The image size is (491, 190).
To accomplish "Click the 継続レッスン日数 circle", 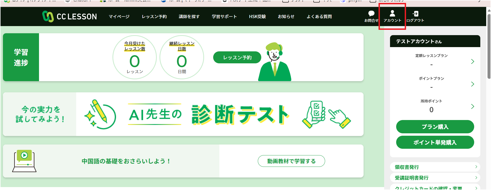I will click(x=182, y=57).
